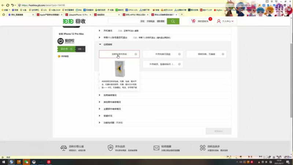293x165 pixels.
Task: Open the Windows Start menu
Action: coord(4,162)
